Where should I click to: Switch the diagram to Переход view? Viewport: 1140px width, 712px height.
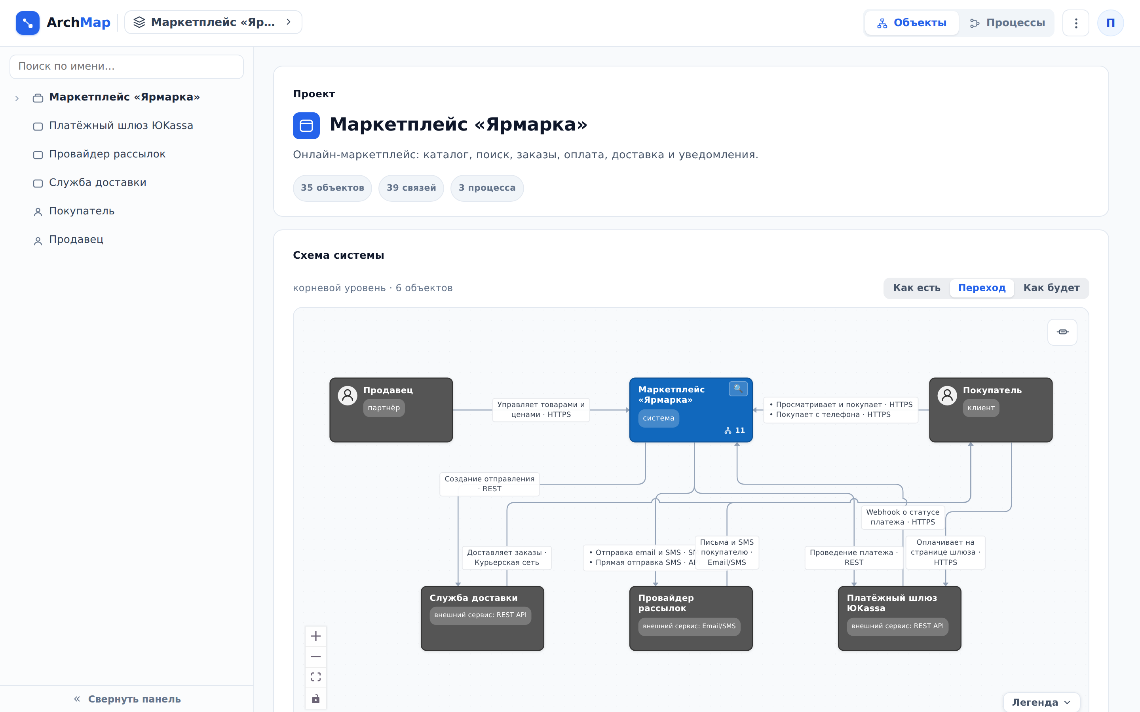pyautogui.click(x=982, y=288)
